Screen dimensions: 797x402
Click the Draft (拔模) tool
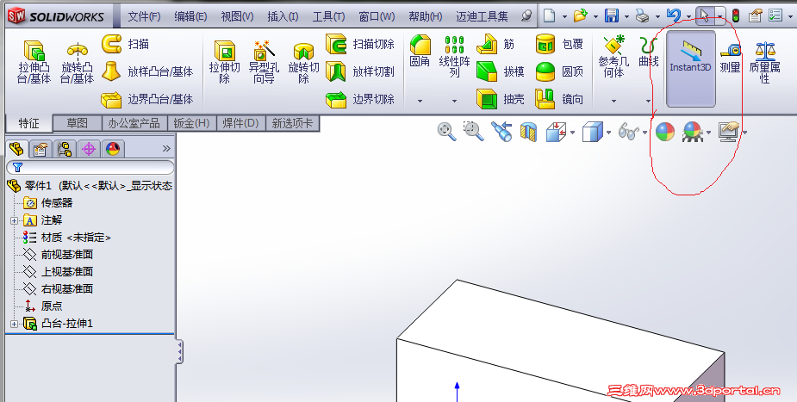pyautogui.click(x=501, y=71)
